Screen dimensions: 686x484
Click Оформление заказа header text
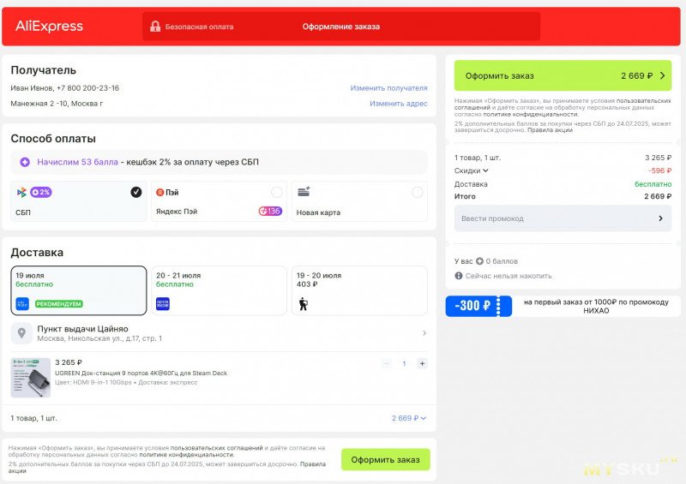point(340,27)
